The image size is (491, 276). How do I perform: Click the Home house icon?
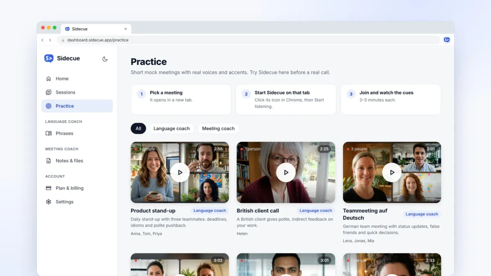tap(49, 79)
